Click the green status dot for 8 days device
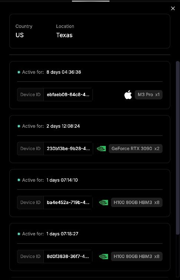 19,72
